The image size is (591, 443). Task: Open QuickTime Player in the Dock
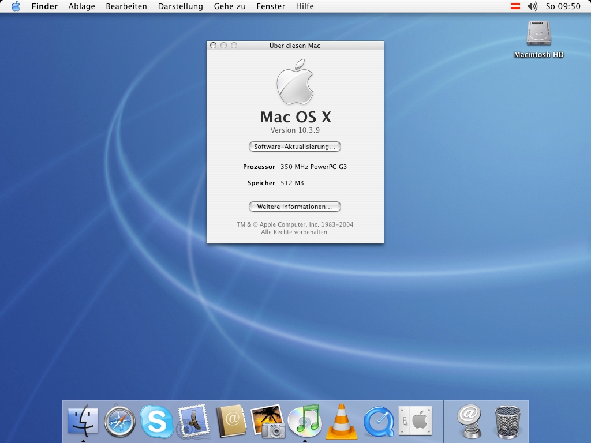click(379, 422)
